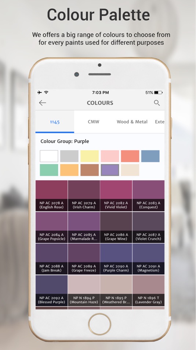196x350 pixels.
Task: Tap the back arrow icon
Action: click(x=43, y=103)
